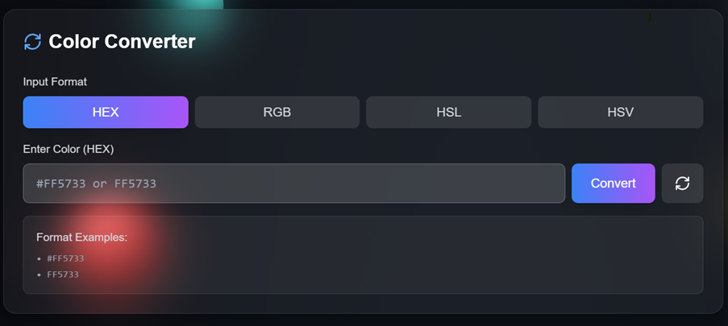
Task: Click the bullet before the FF5733 example
Action: click(40, 274)
